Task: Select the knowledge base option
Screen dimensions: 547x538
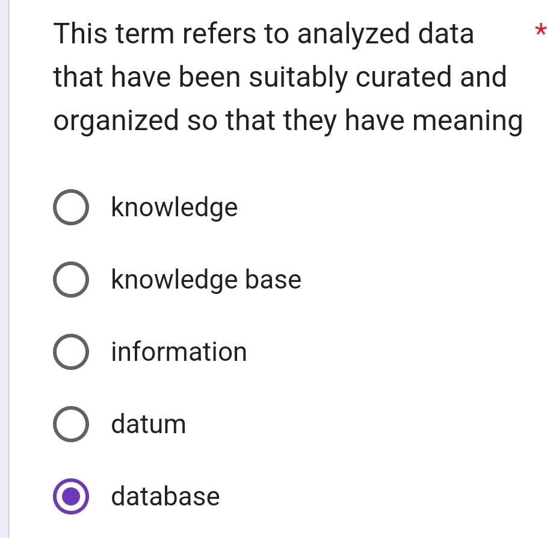Action: click(x=70, y=280)
